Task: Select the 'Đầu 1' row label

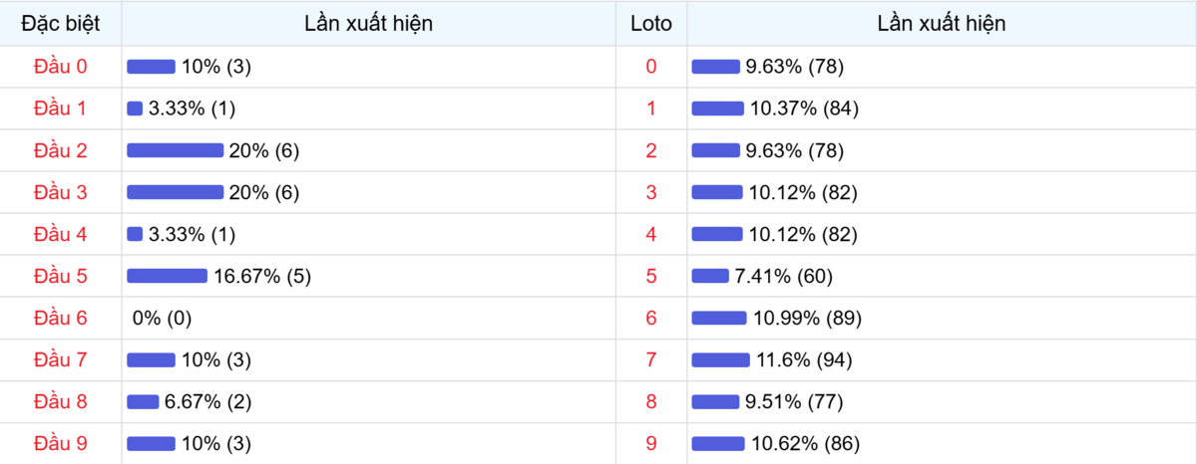Action: click(x=61, y=109)
